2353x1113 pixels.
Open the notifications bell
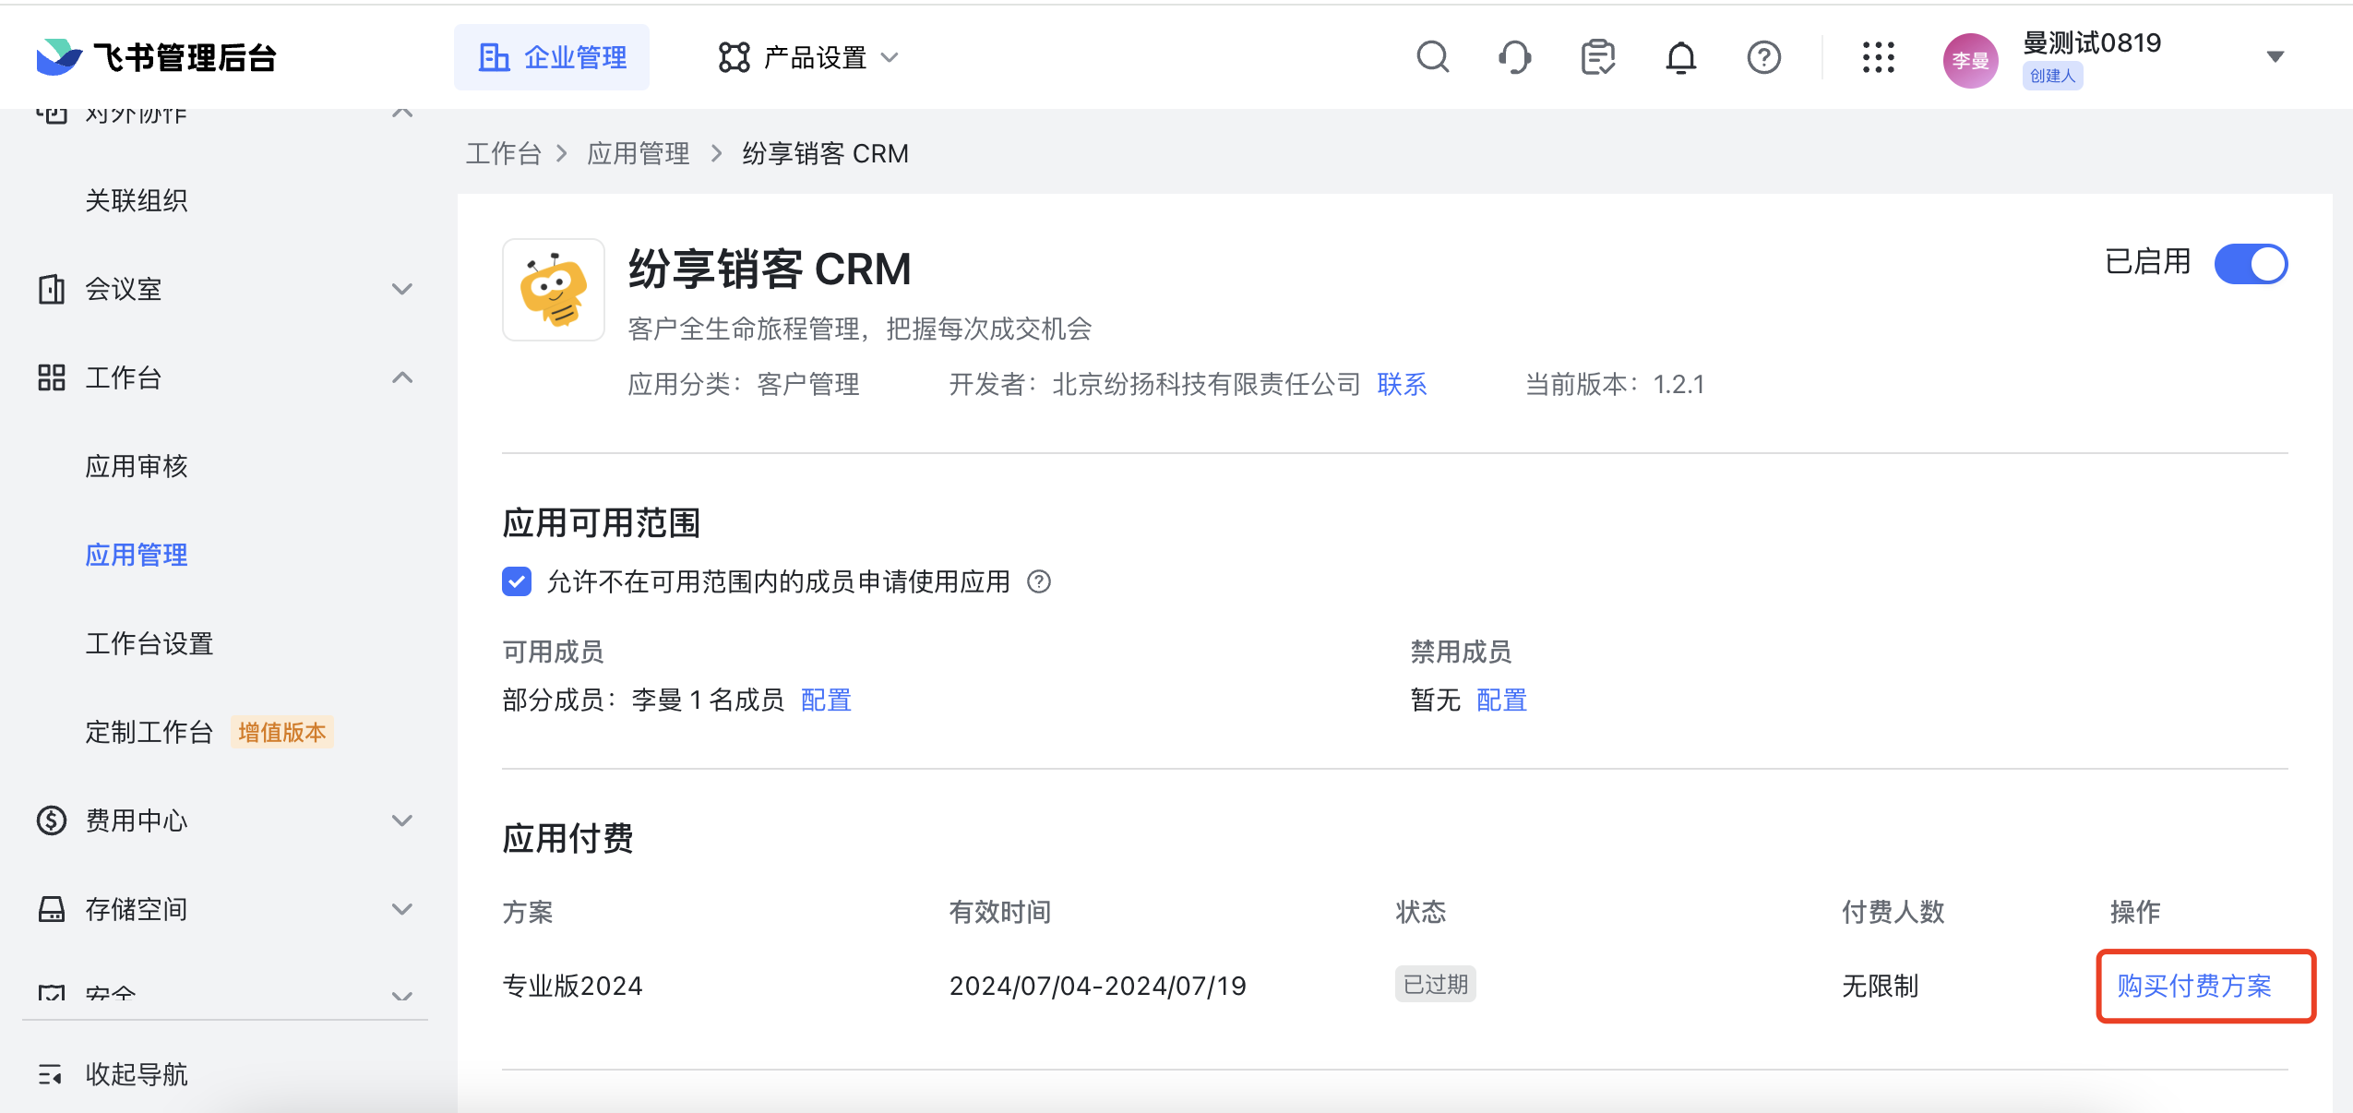point(1680,57)
